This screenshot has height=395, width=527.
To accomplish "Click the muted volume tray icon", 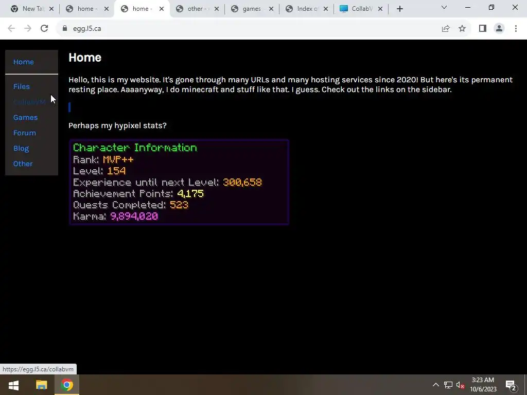I will (x=461, y=385).
